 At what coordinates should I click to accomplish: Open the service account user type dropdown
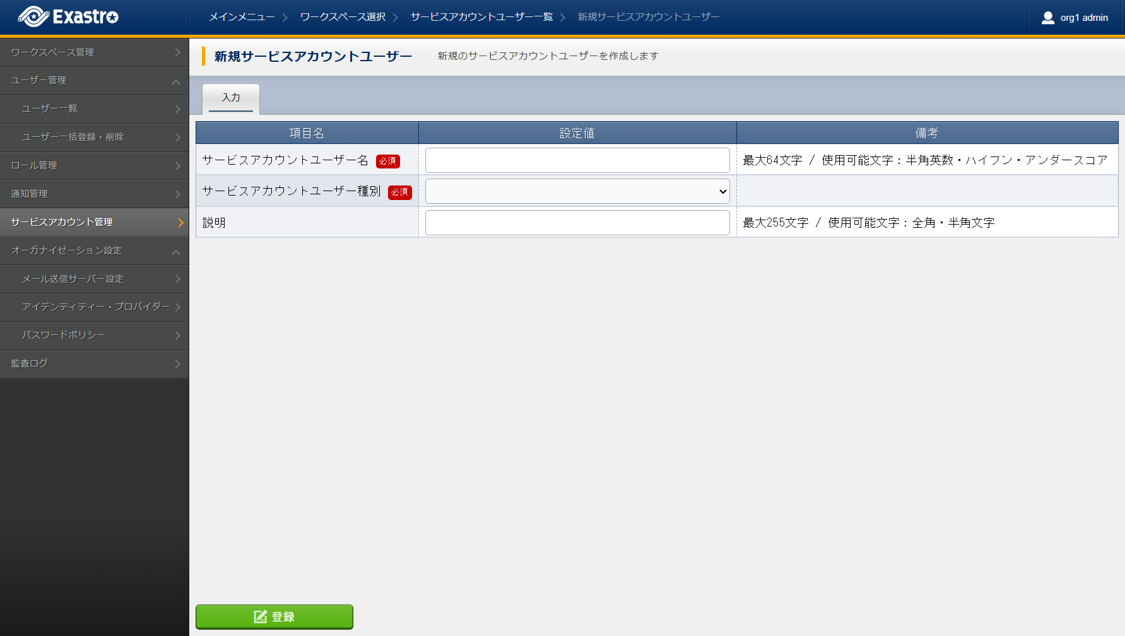point(577,191)
